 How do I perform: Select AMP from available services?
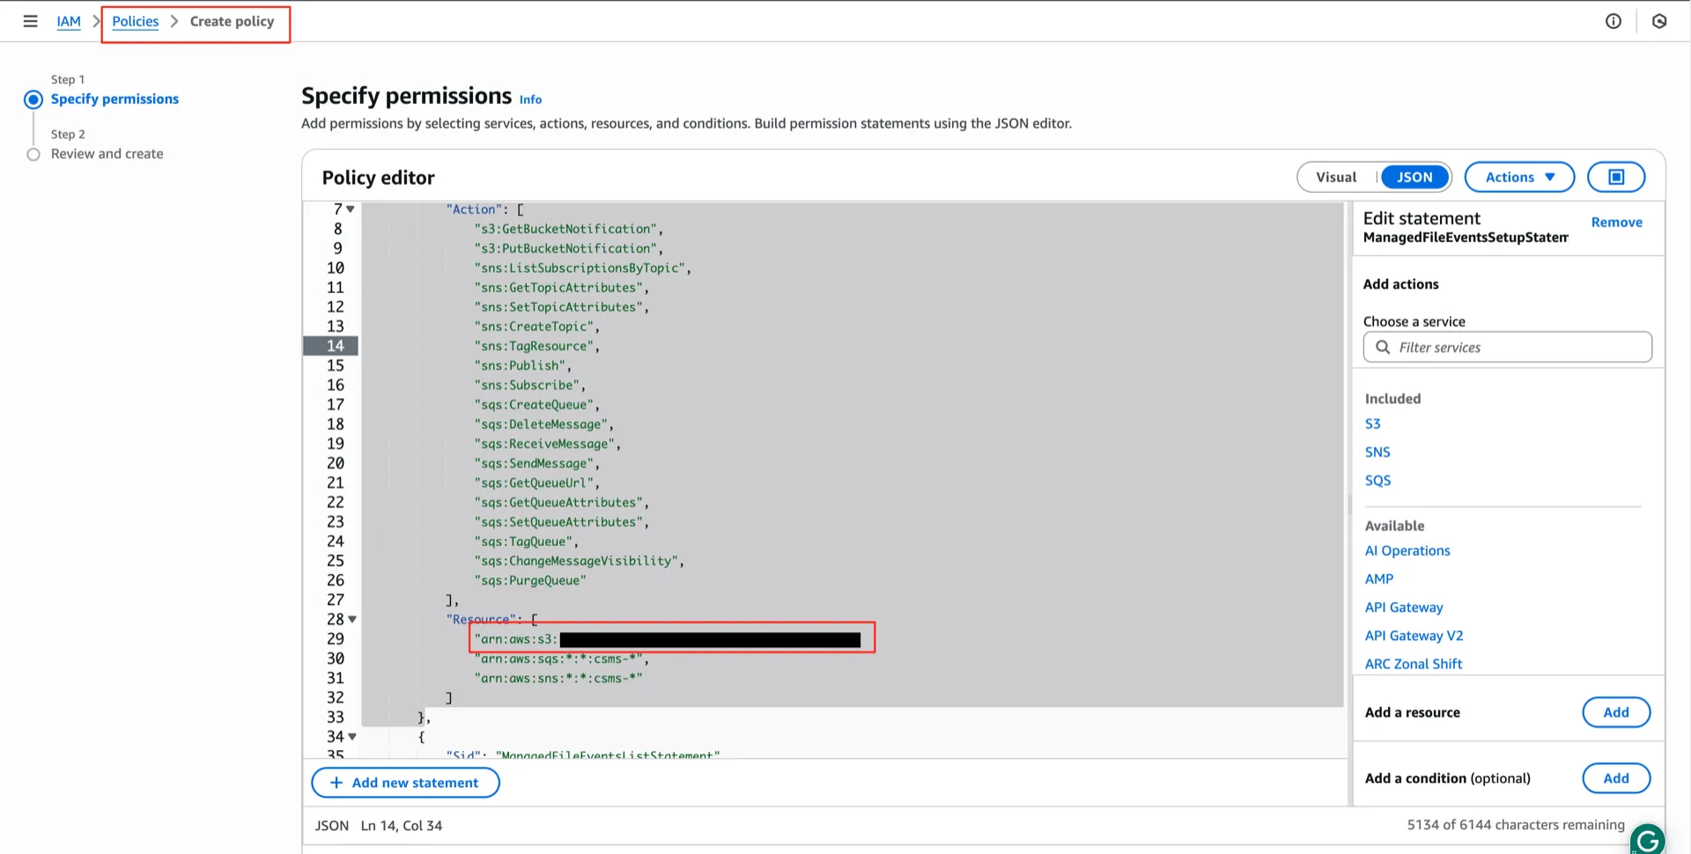[x=1379, y=578]
